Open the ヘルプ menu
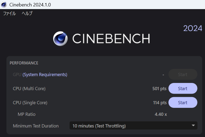The image size is (205, 137). (x=27, y=13)
